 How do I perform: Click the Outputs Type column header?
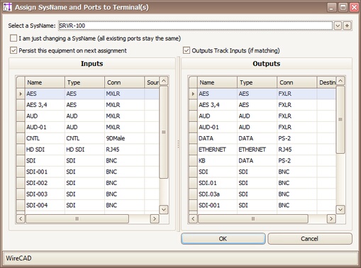[257, 82]
